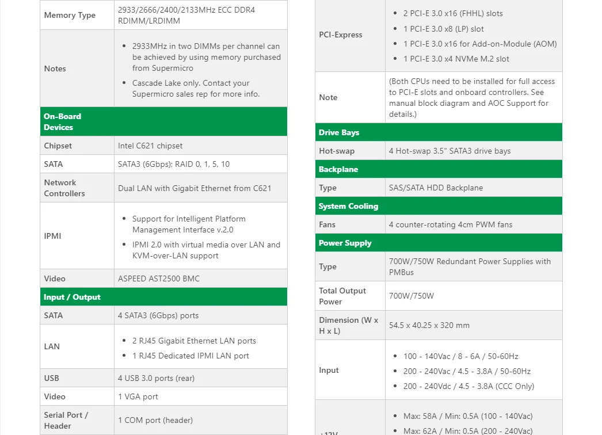Click '4 counter-rotating 4cm PWM fans' value

tap(450, 224)
